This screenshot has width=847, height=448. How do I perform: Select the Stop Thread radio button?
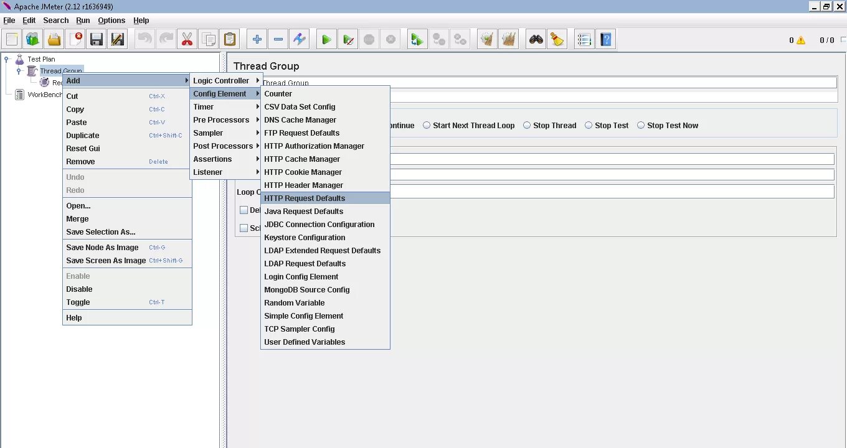pos(549,125)
